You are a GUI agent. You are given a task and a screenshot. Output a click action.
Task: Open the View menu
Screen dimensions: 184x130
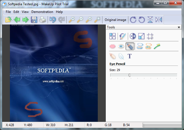click(x=25, y=12)
